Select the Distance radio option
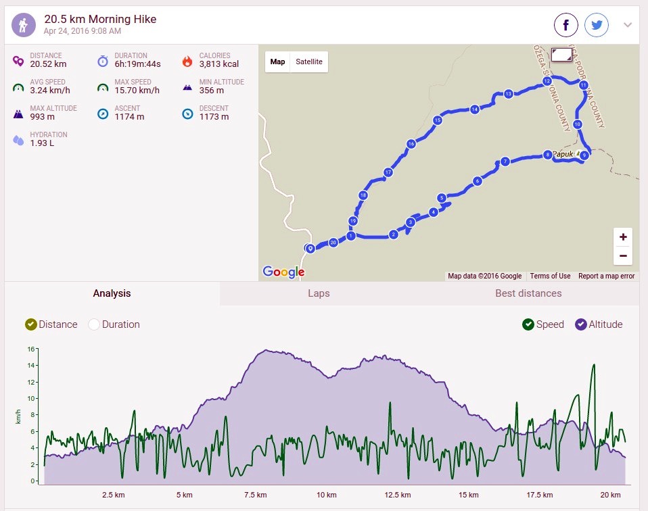The height and width of the screenshot is (511, 648). [31, 324]
